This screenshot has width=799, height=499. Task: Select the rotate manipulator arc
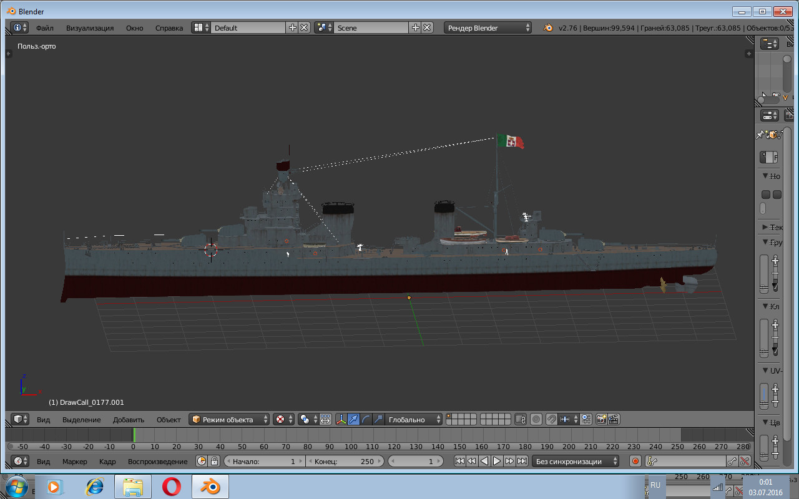(366, 419)
